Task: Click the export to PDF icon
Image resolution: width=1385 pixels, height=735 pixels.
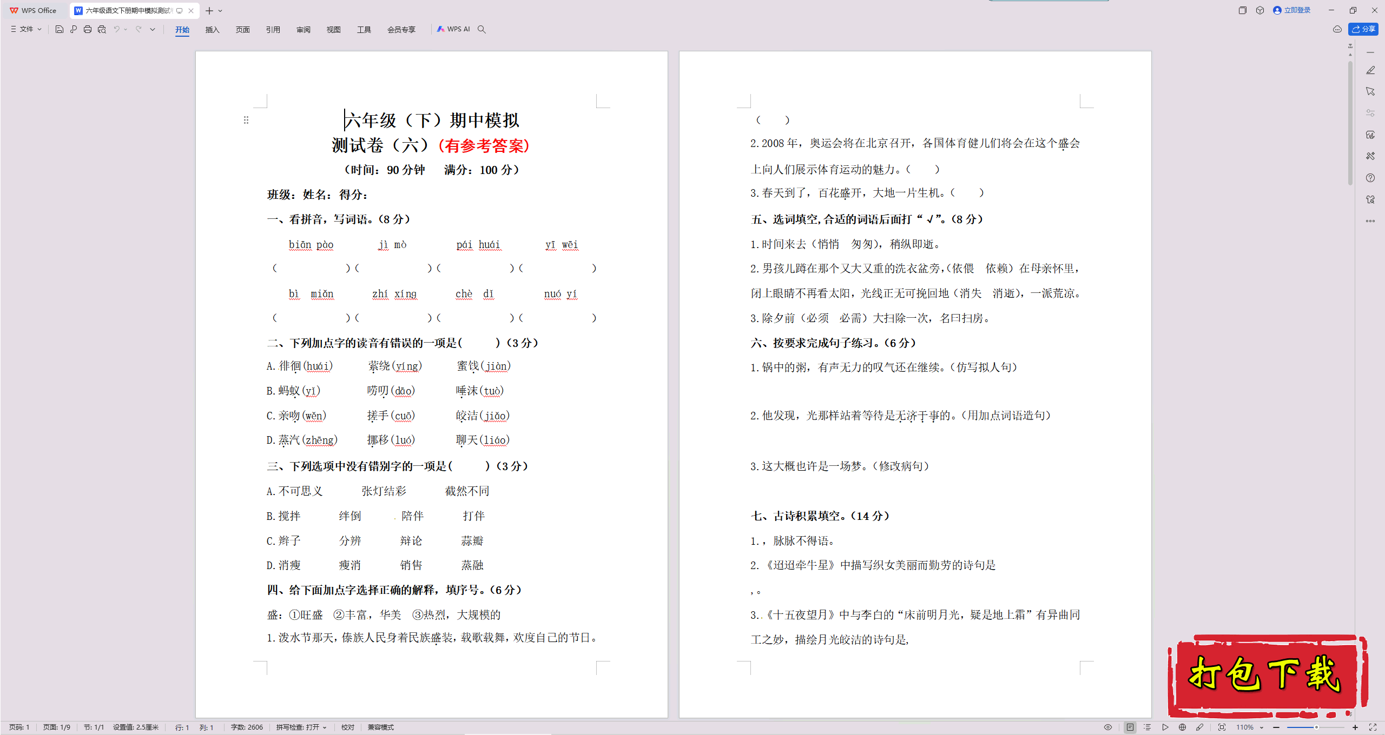Action: 74,29
